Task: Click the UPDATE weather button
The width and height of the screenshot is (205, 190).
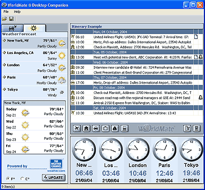Action: click(x=54, y=178)
